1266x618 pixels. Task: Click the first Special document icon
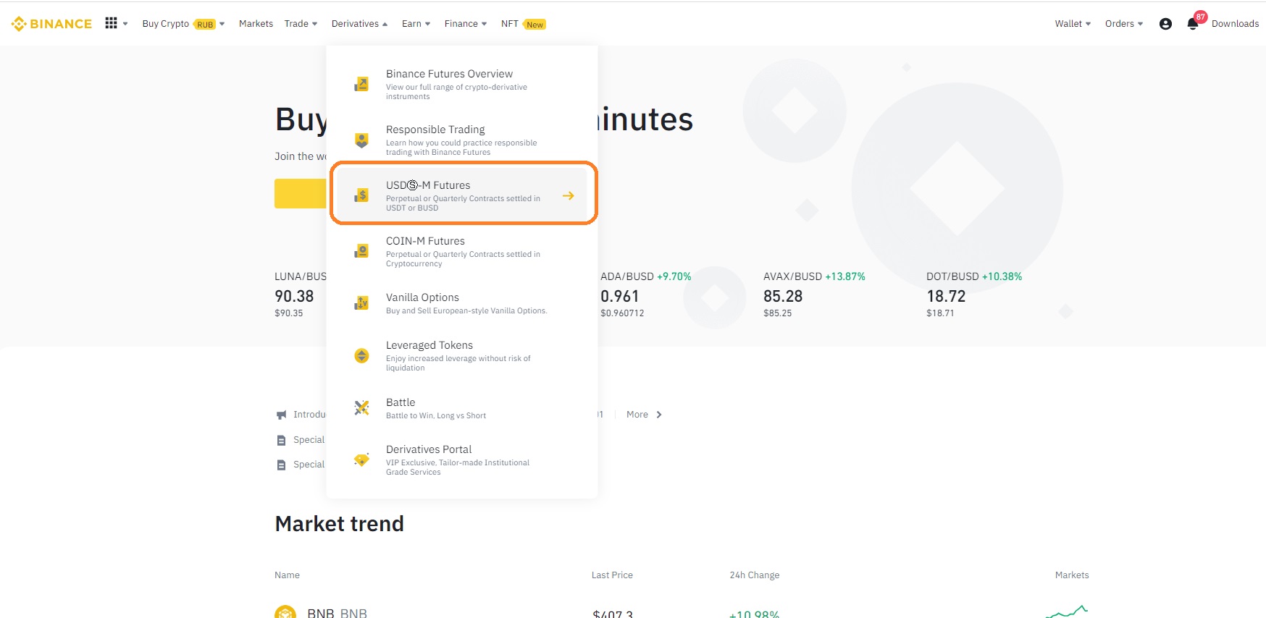coord(281,440)
